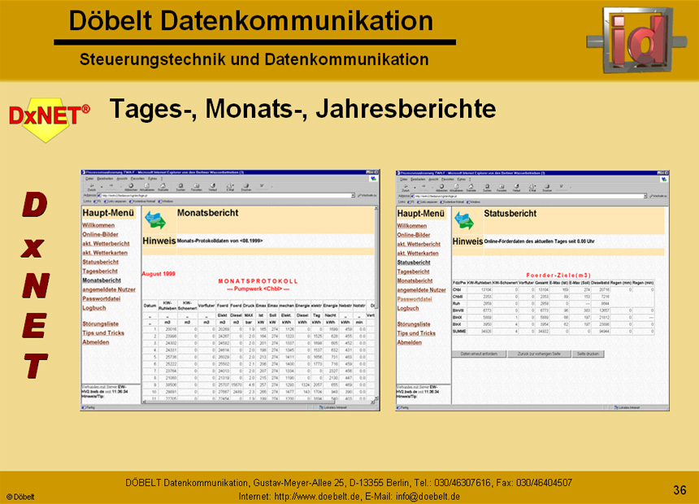The height and width of the screenshot is (504, 699).
Task: Click Favoriten toolbar icon in Monatsbericht window
Action: (196, 187)
